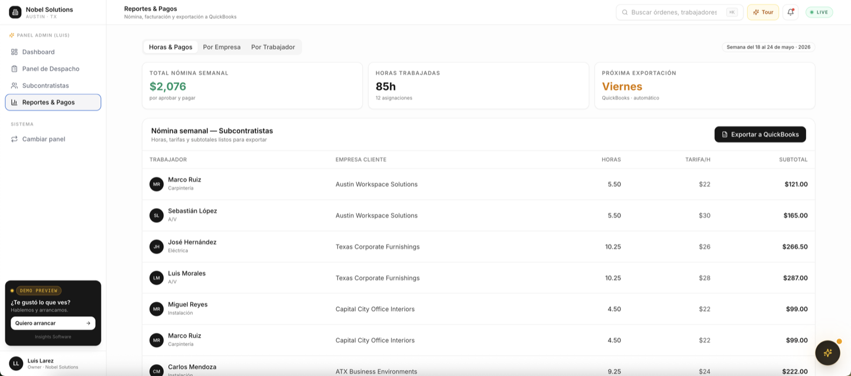Click the Quiero arrancar button
The image size is (851, 376).
53,323
